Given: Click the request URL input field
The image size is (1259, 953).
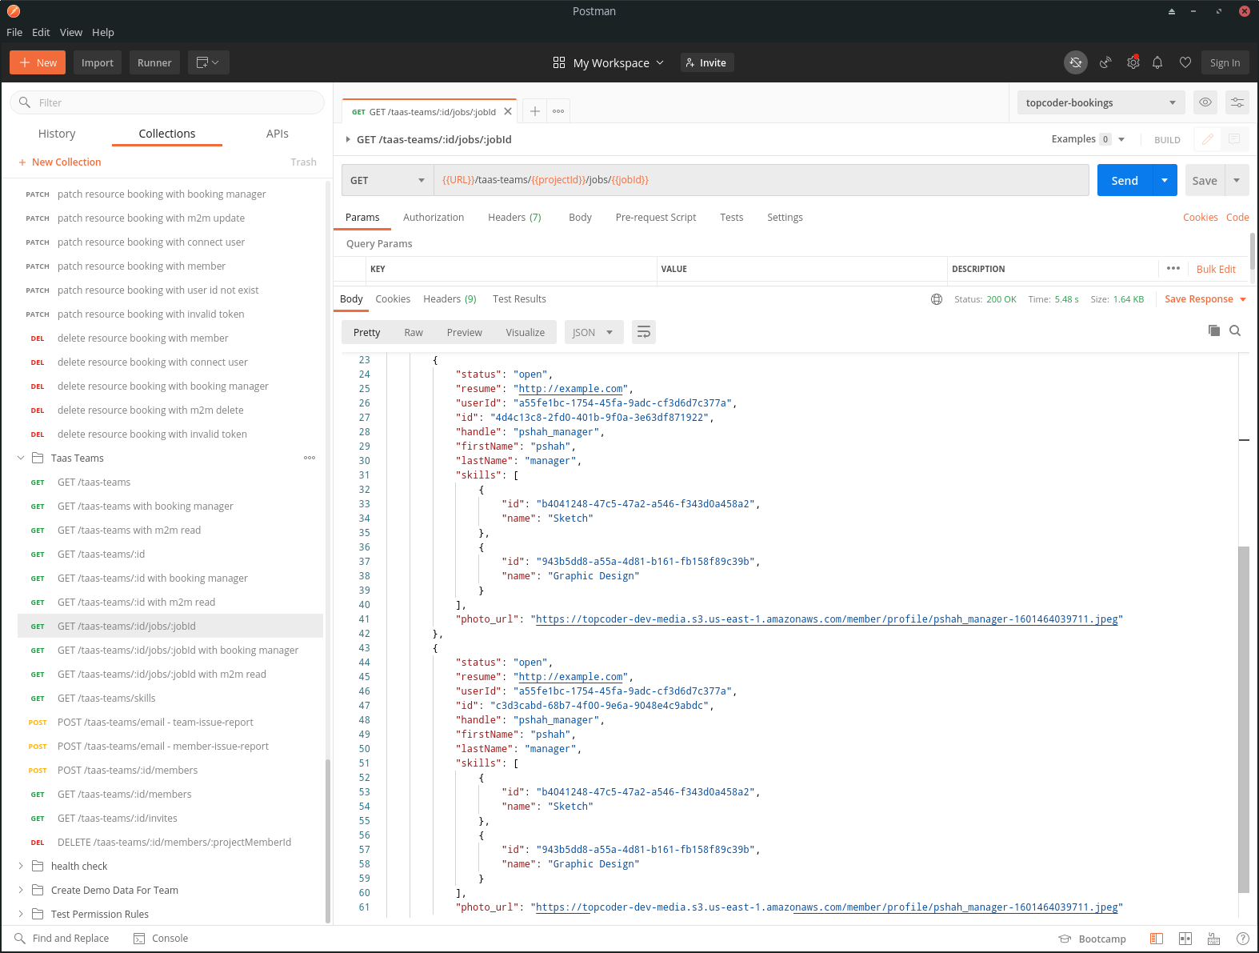Looking at the screenshot, I should pyautogui.click(x=761, y=180).
